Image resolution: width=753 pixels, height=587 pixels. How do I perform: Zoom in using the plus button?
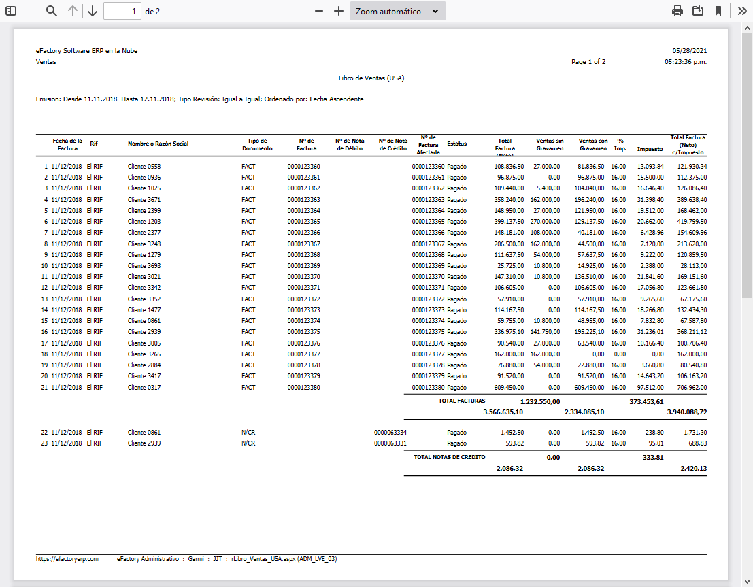click(x=339, y=11)
